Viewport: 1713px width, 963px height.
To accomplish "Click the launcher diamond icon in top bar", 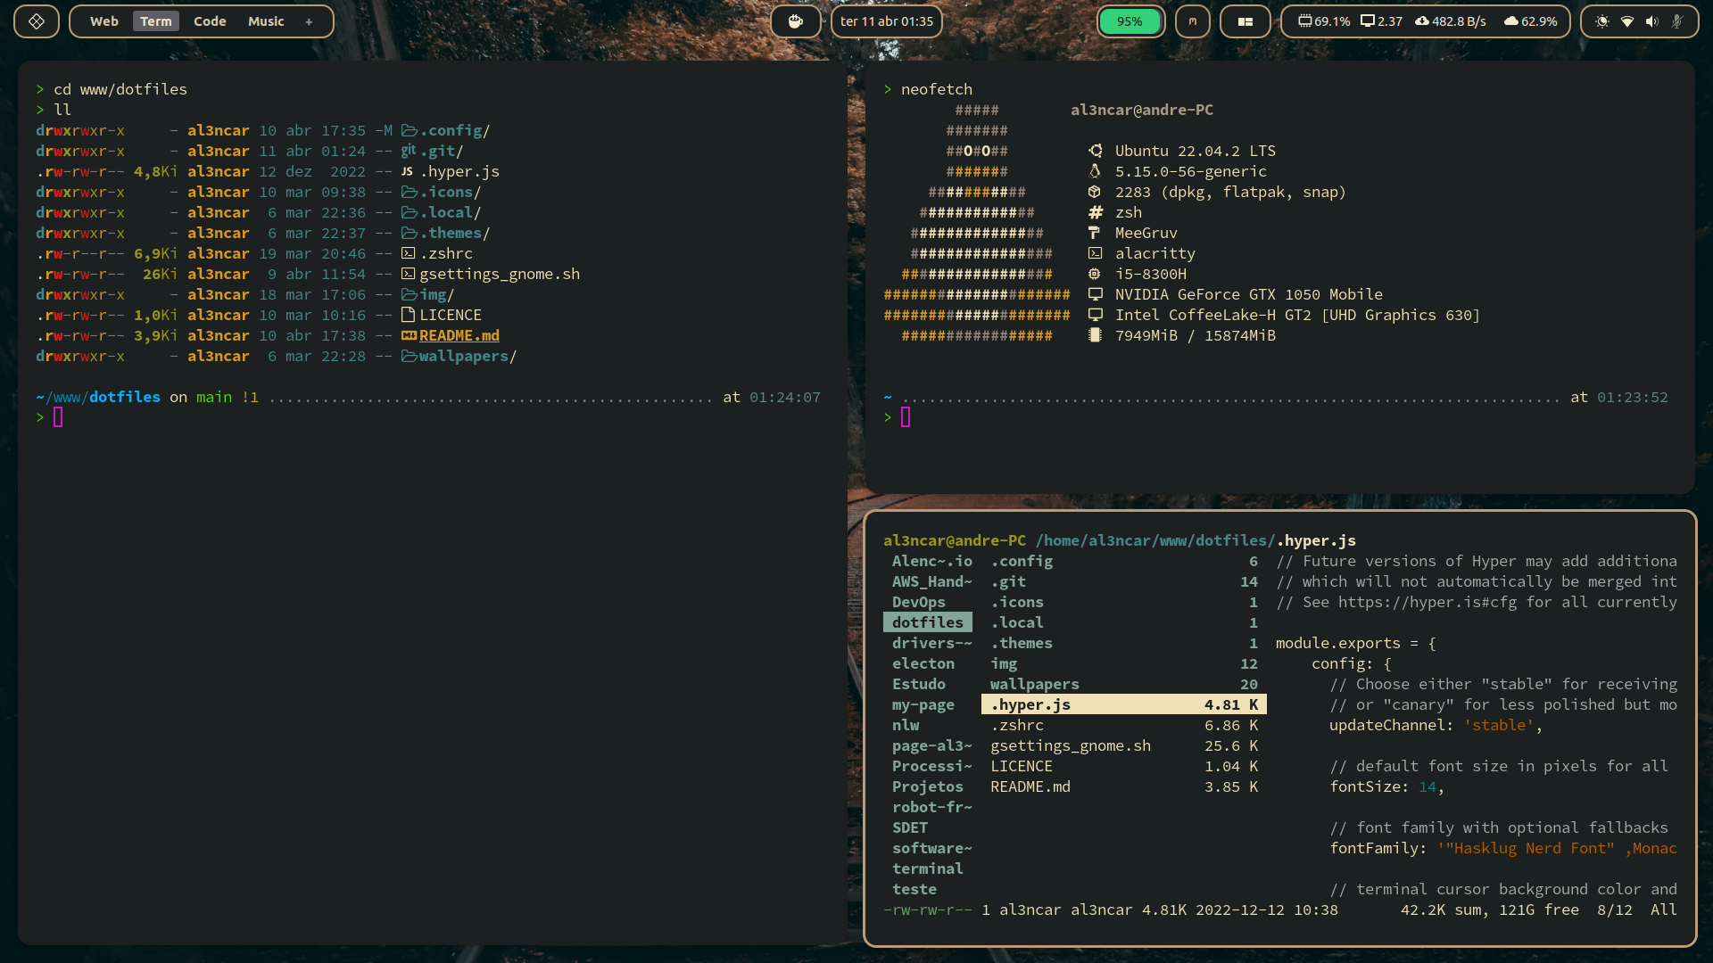I will tap(37, 21).
